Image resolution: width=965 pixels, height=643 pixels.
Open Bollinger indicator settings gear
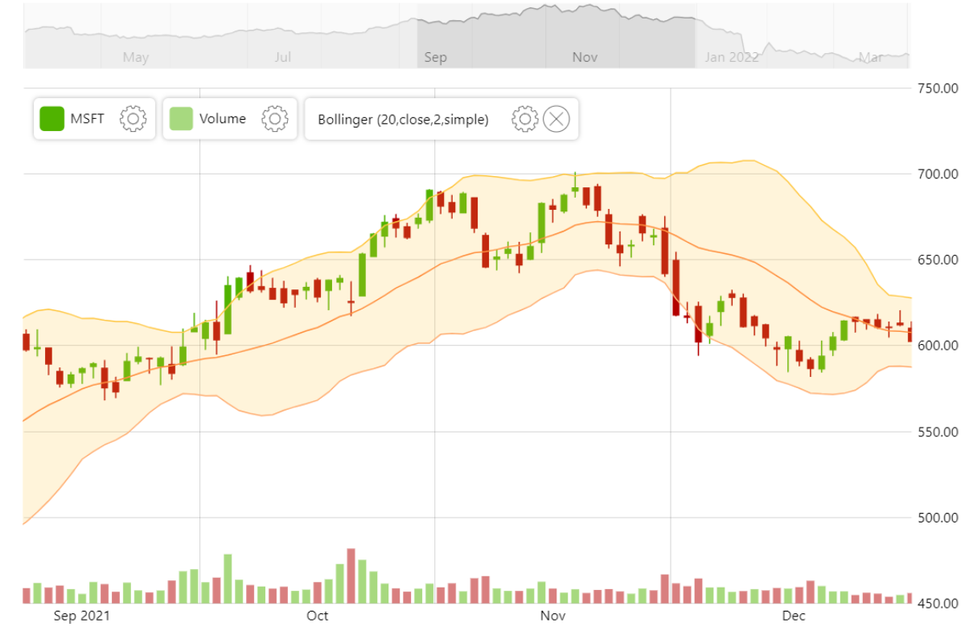pyautogui.click(x=525, y=119)
